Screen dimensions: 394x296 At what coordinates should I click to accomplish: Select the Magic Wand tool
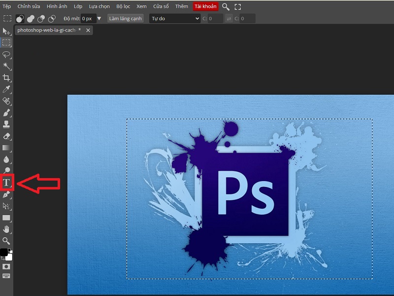click(7, 66)
